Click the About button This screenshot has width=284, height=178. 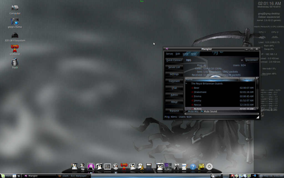pos(174,102)
